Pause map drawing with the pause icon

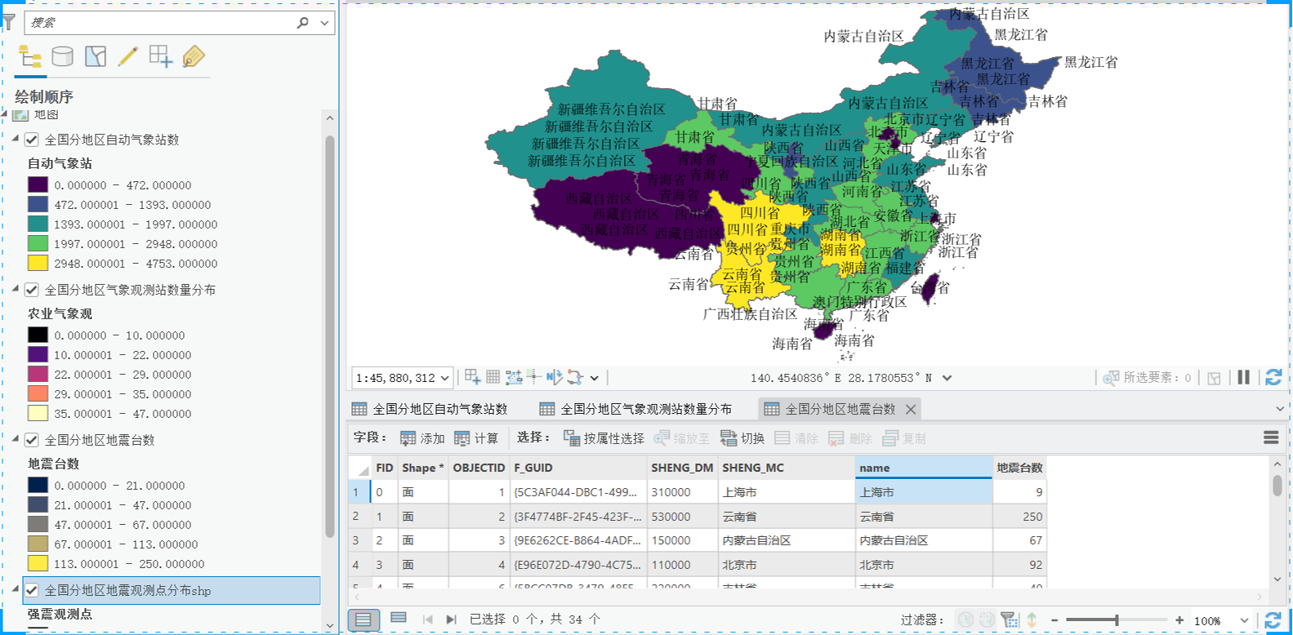[x=1243, y=377]
